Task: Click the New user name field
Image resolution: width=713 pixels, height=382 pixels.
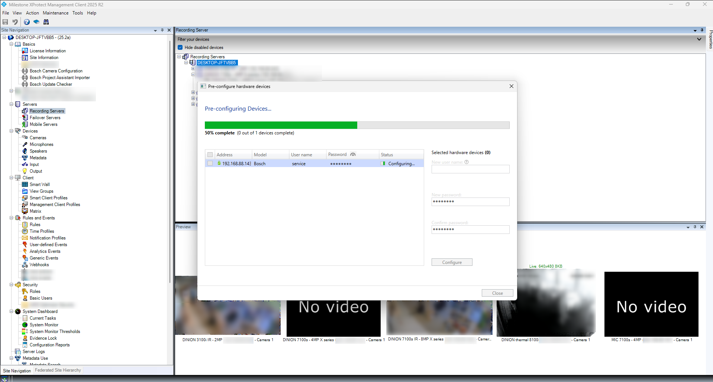Action: click(470, 169)
